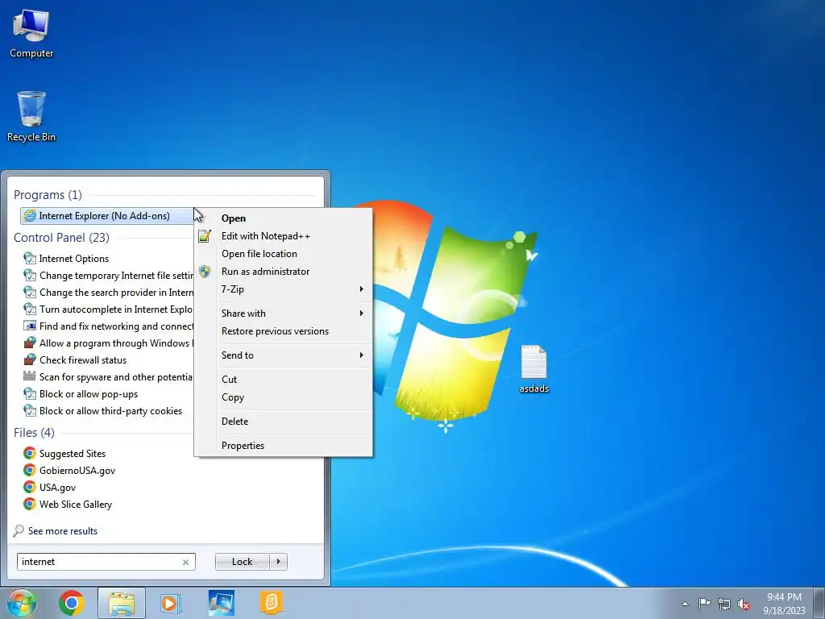The image size is (825, 619).
Task: Choose Edit with Notepad++
Action: (284, 236)
